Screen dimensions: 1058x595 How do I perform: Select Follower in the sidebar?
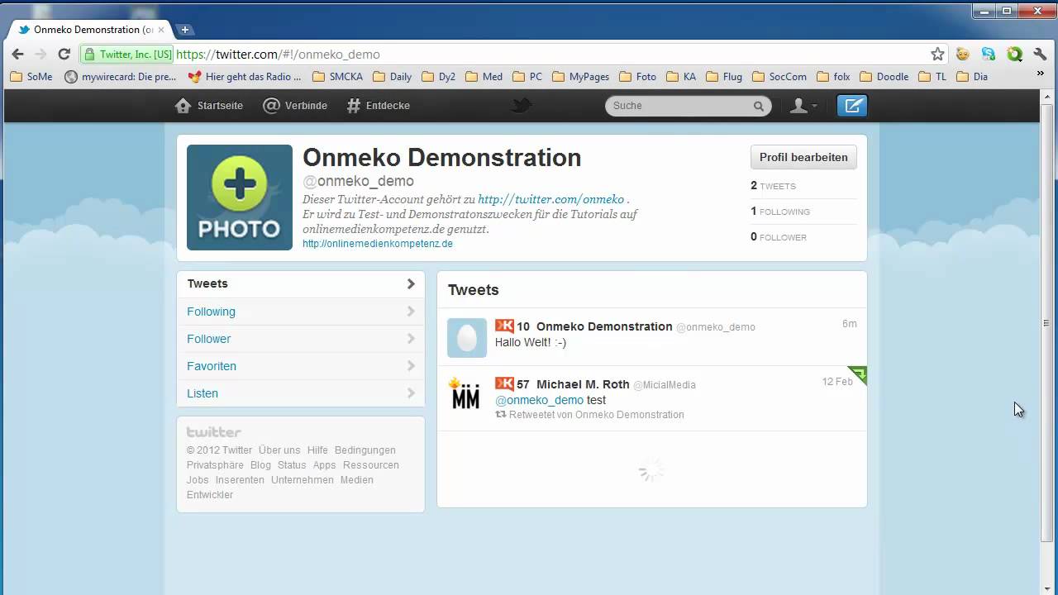click(301, 339)
